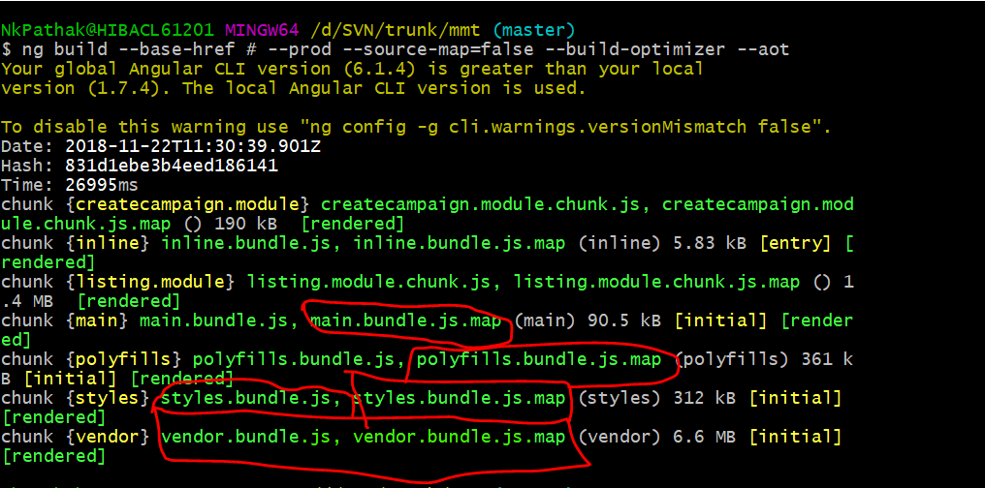
Task: Click the {vendor} chunk name
Action: [x=108, y=437]
